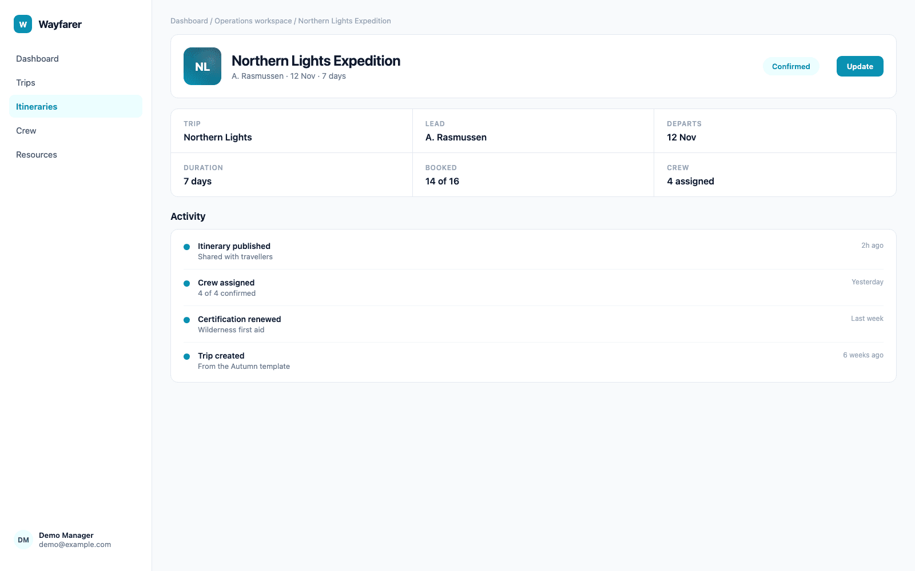
Task: Follow the Operations workspace breadcrumb link
Action: (x=253, y=21)
